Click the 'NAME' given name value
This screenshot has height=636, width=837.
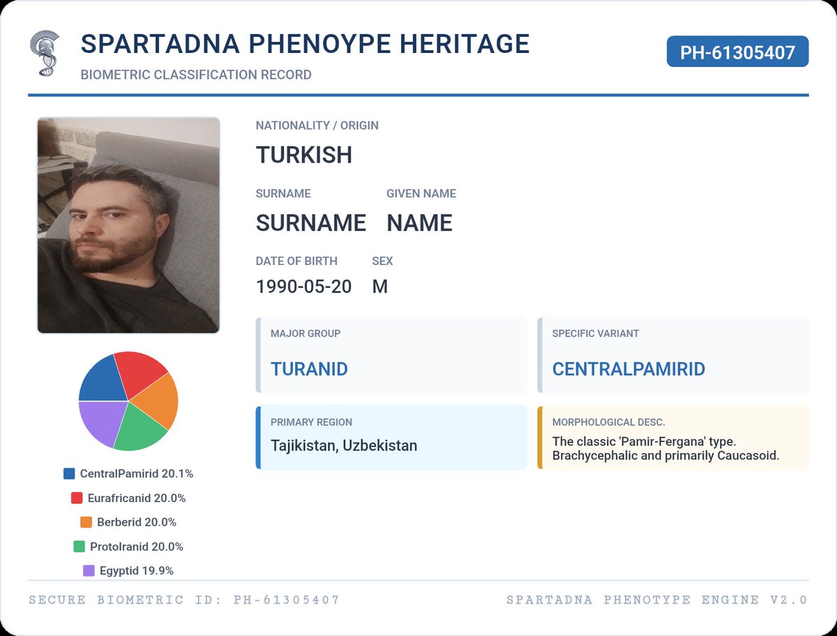pos(420,223)
